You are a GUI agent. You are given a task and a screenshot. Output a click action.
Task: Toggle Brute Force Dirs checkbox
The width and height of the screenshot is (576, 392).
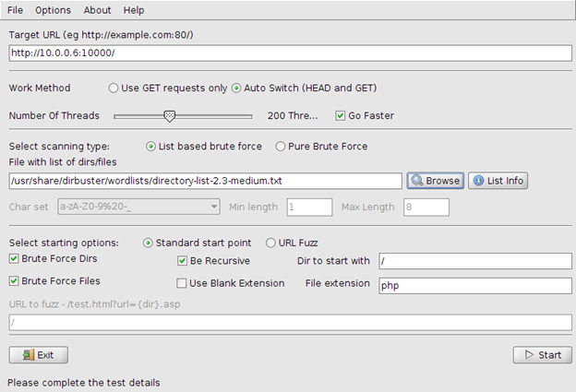pos(14,261)
